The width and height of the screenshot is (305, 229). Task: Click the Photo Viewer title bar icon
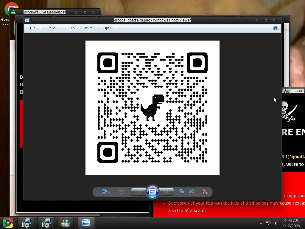click(x=27, y=20)
